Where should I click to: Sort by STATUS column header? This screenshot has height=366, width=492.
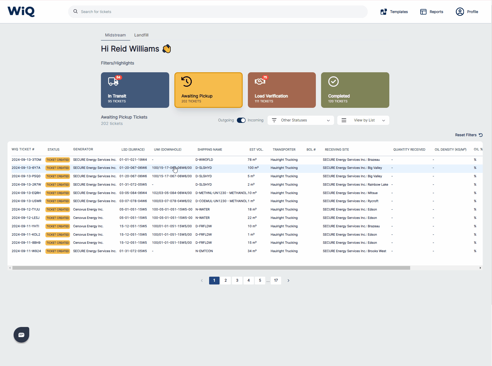coord(54,149)
